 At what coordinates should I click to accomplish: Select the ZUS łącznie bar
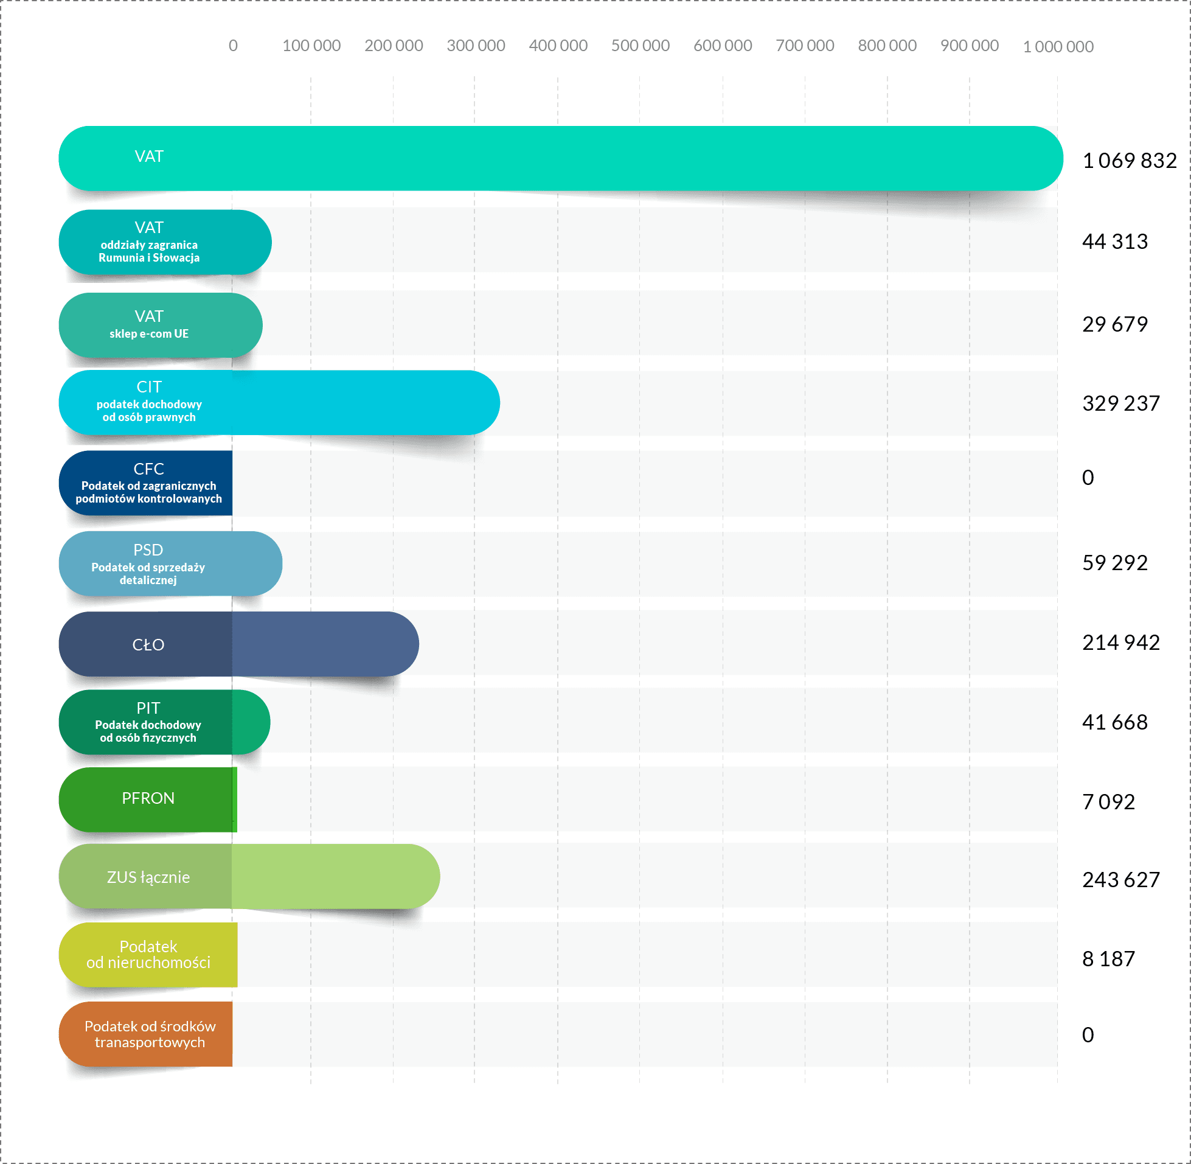pos(249,877)
